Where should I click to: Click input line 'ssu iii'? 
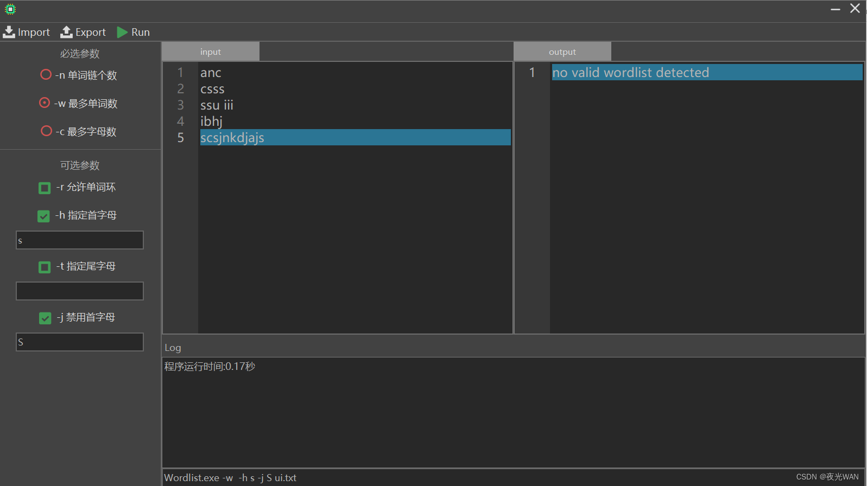[x=217, y=105]
